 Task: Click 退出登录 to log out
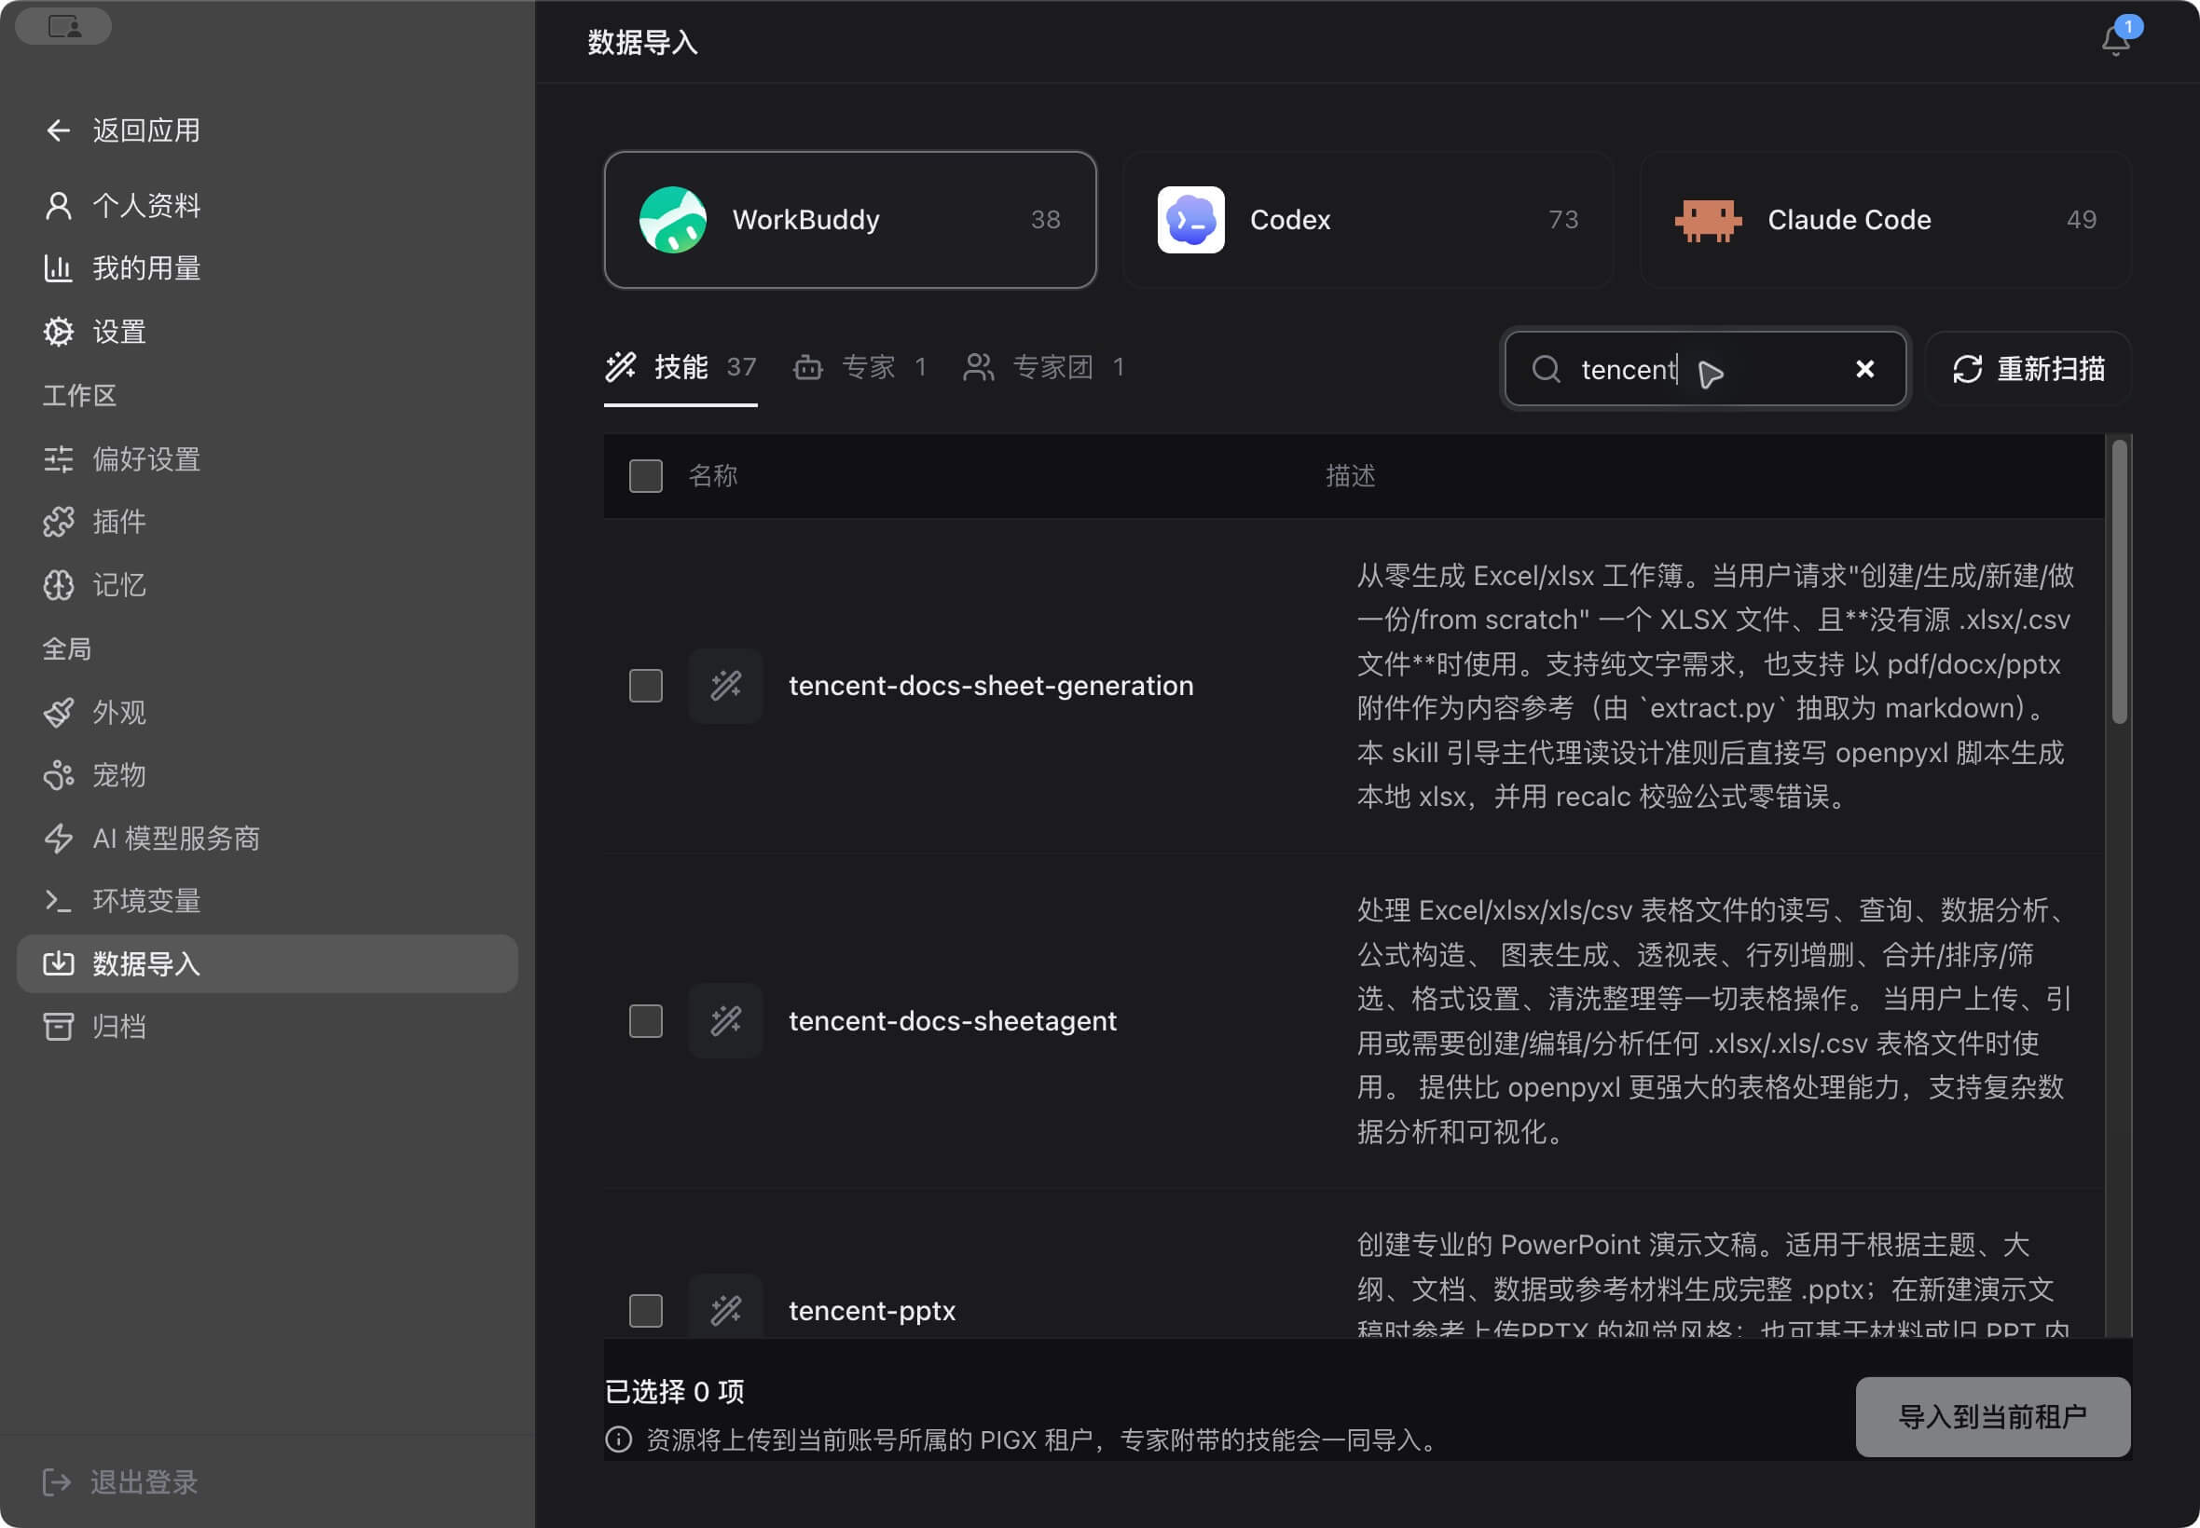click(120, 1482)
